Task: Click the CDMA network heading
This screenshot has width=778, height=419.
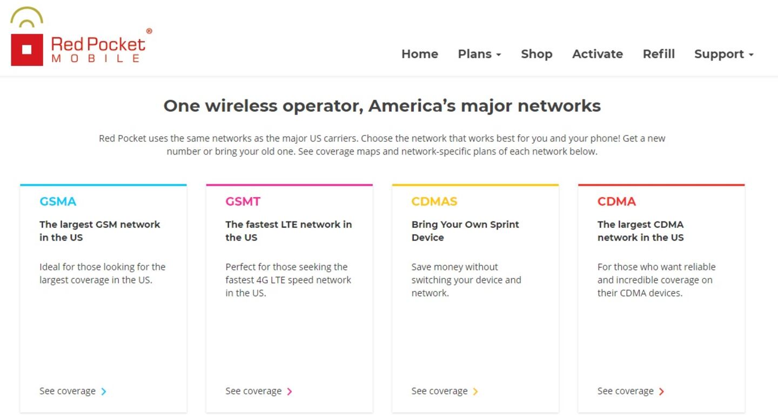Action: [616, 201]
